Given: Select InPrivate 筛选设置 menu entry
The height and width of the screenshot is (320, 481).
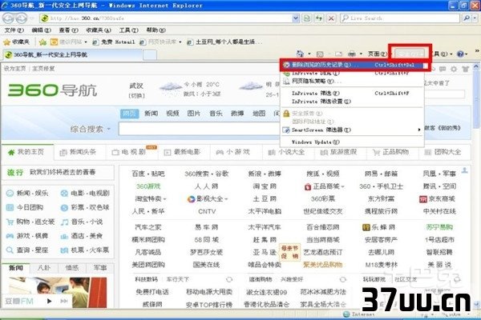Looking at the screenshot, I should tap(352, 102).
